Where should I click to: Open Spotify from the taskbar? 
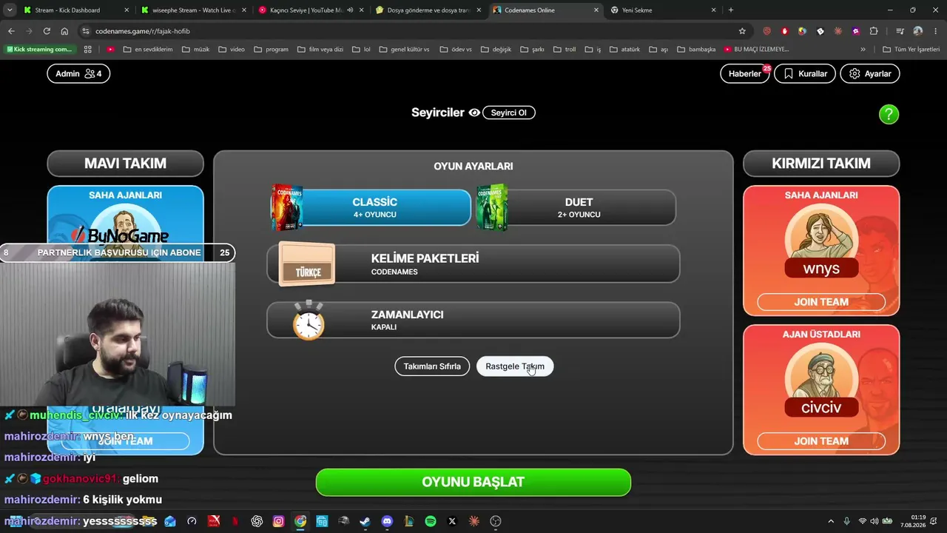pos(431,521)
